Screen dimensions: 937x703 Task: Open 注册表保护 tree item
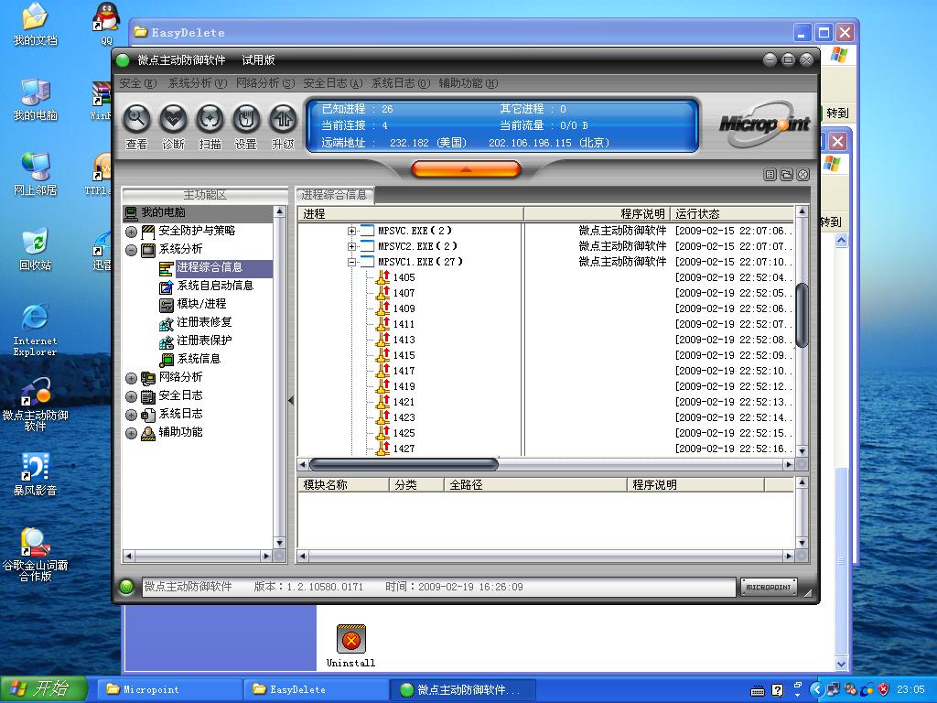pyautogui.click(x=204, y=341)
